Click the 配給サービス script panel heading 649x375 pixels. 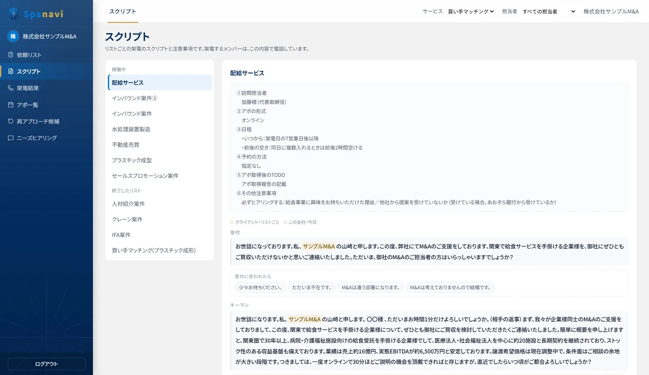pos(247,73)
